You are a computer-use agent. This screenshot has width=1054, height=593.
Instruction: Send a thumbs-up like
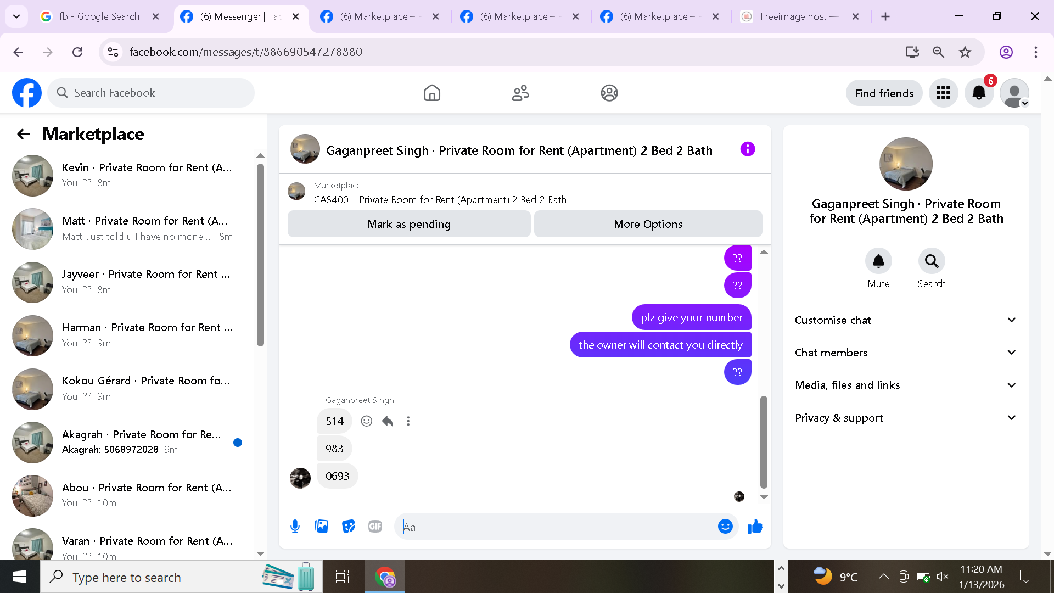tap(755, 527)
